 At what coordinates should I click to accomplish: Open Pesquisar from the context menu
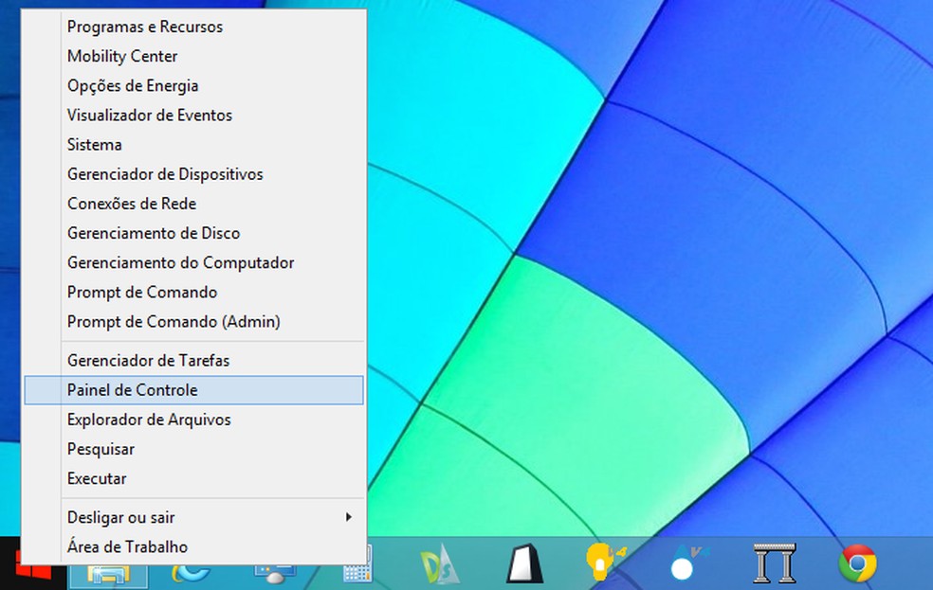pos(101,449)
